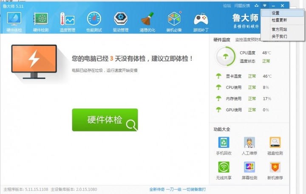Select 设置 from the dropdown menu

click(x=282, y=13)
